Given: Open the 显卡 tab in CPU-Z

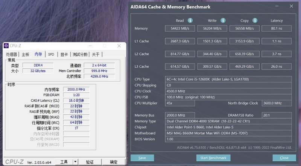Looking at the screenshot, I should coord(64,55).
